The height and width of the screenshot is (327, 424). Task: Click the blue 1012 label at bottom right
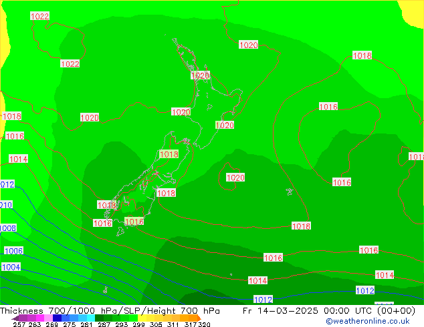pyautogui.click(x=365, y=290)
